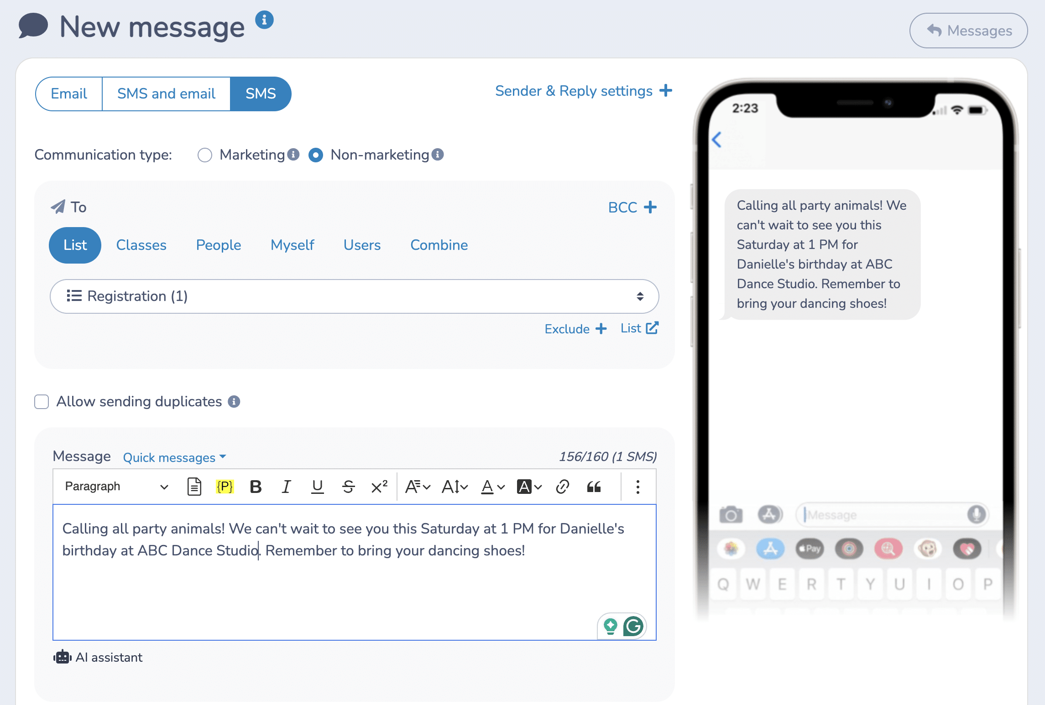Image resolution: width=1045 pixels, height=705 pixels.
Task: Open the Grammarly button in the editor
Action: pyautogui.click(x=633, y=626)
